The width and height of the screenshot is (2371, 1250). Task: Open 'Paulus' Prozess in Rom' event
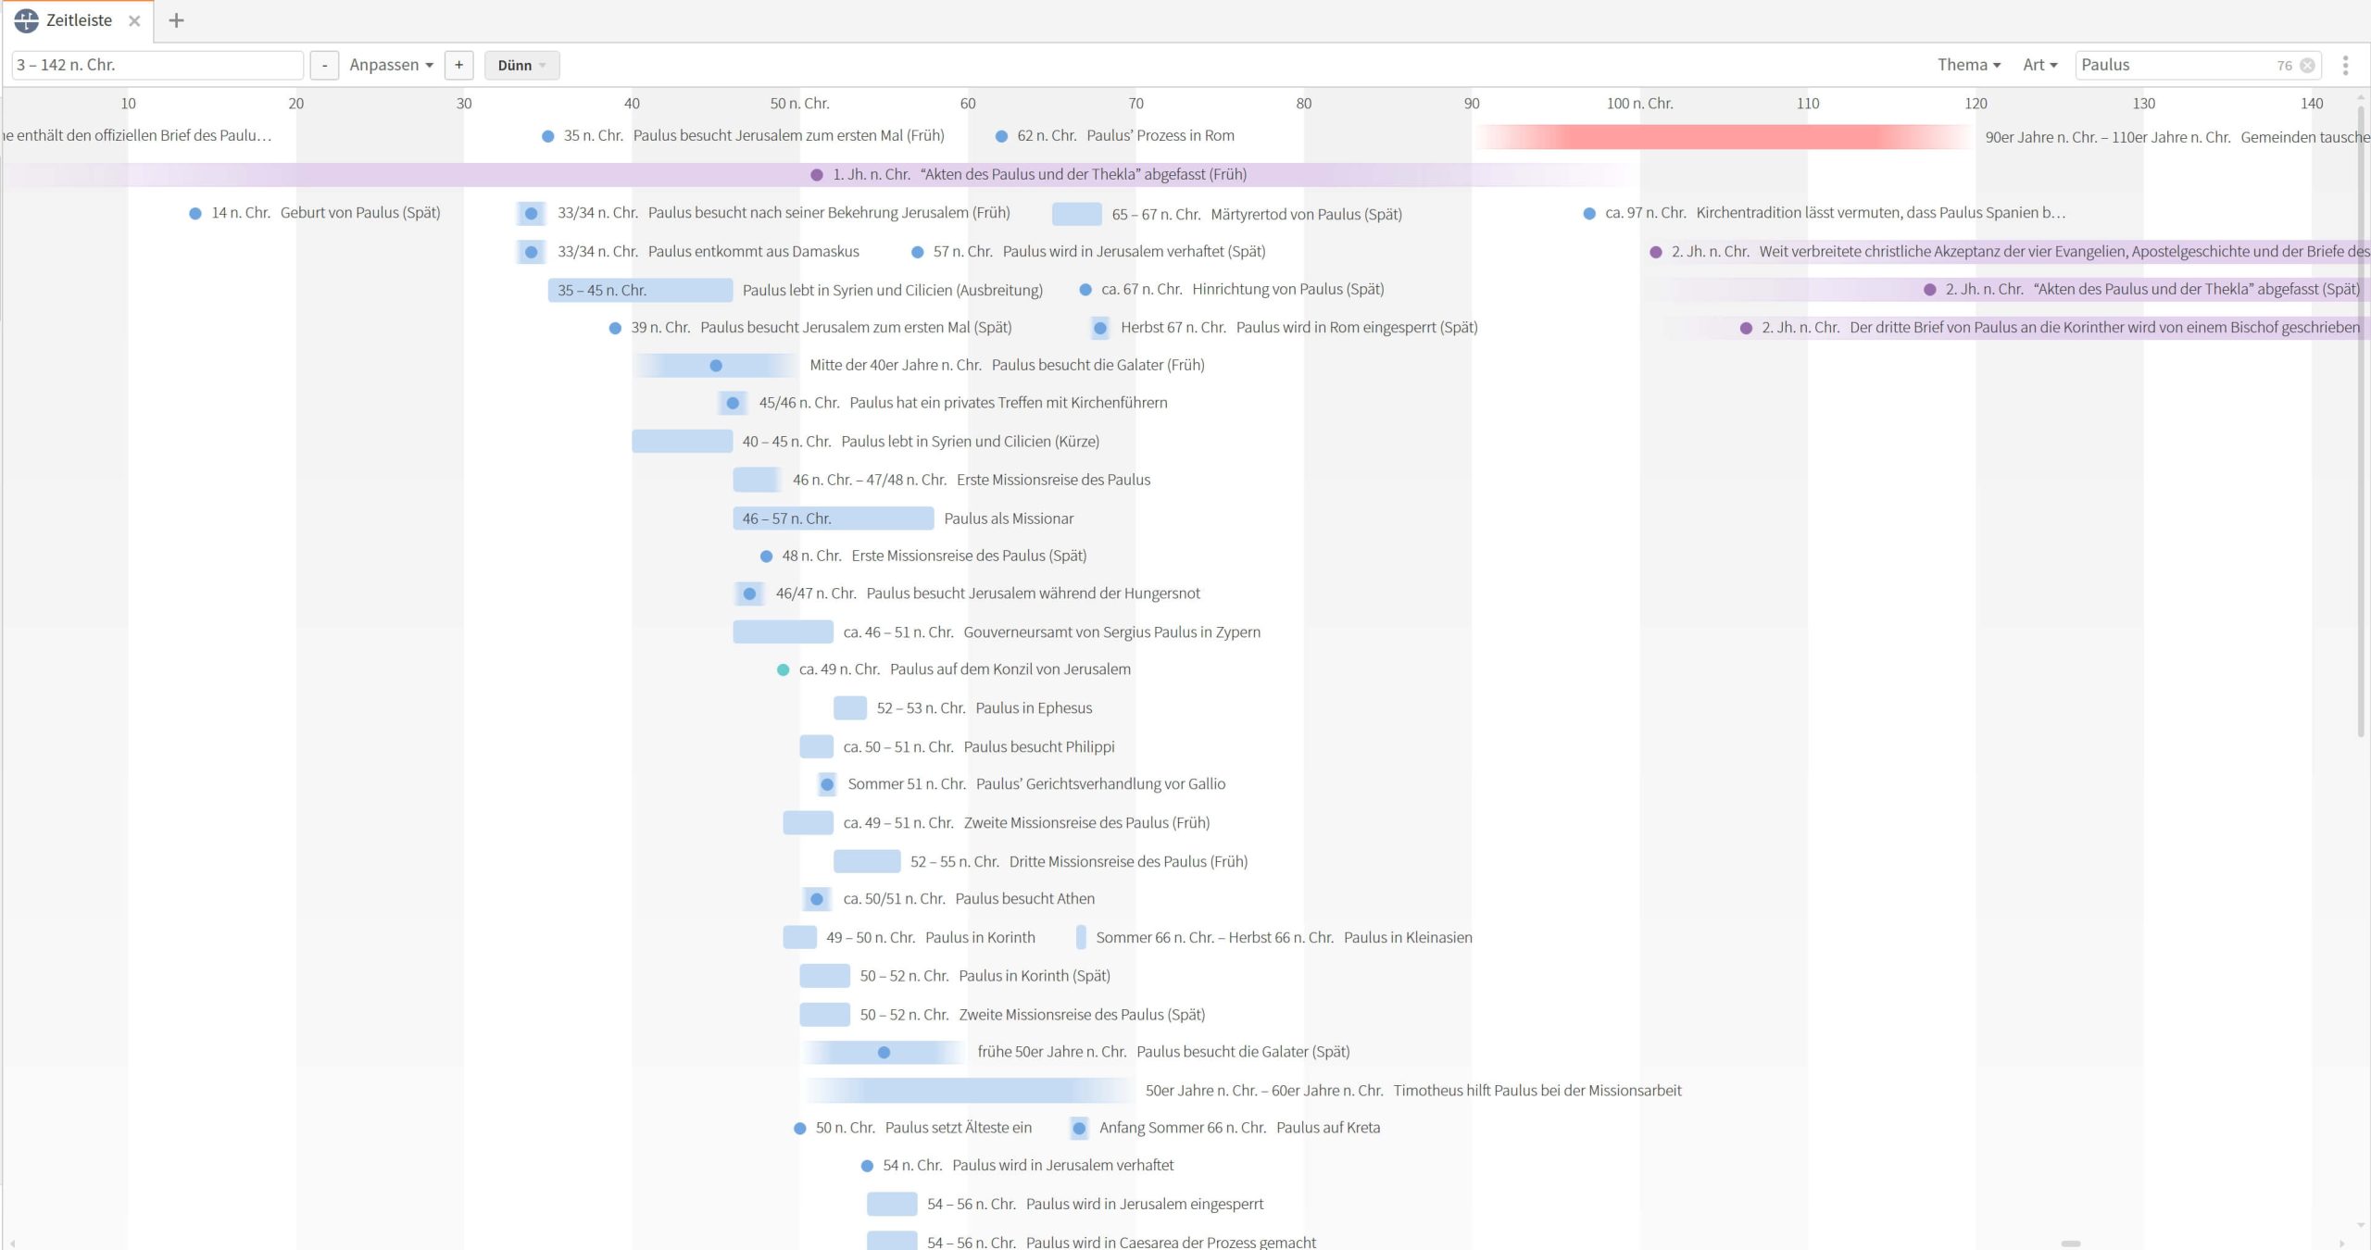1160,136
